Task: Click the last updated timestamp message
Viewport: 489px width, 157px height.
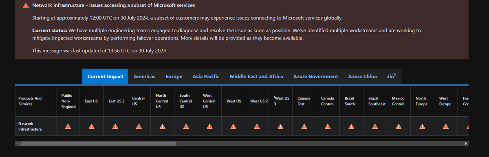Action: click(x=99, y=51)
